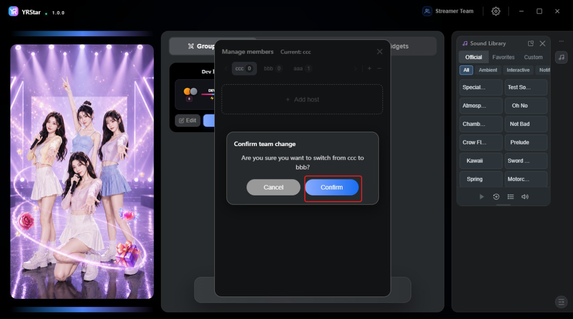Play the Special... sound
Image resolution: width=573 pixels, height=319 pixels.
(481, 87)
